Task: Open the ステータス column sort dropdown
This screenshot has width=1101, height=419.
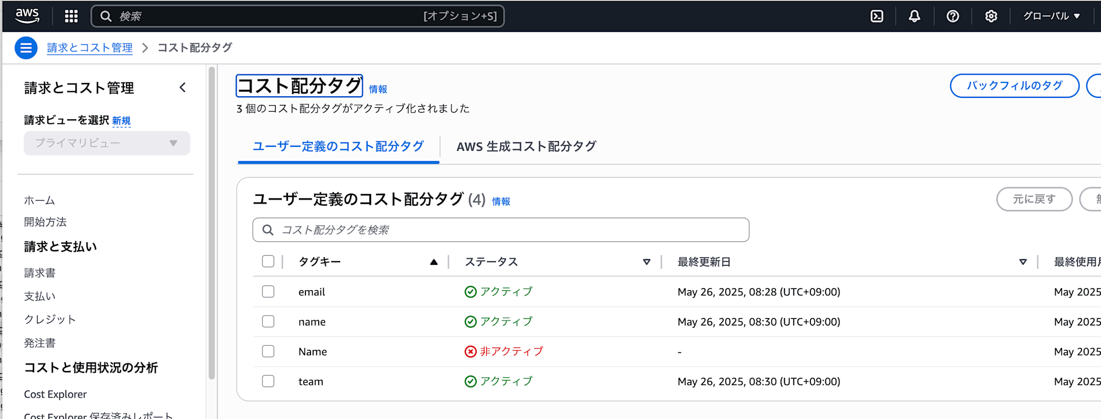Action: [647, 262]
